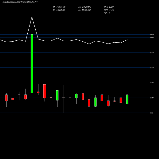Click the 1015 price axis label
The height and width of the screenshot is (159, 159).
(x=152, y=98)
